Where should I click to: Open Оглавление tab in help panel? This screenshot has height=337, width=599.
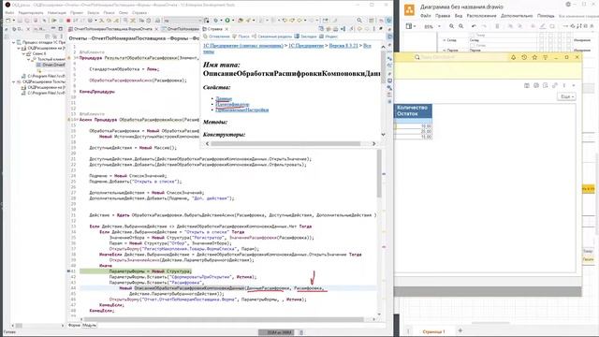point(216,37)
